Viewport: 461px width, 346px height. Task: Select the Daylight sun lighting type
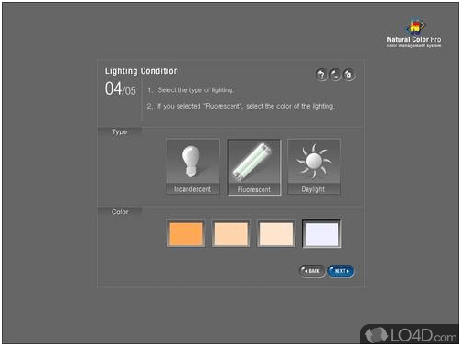point(314,167)
